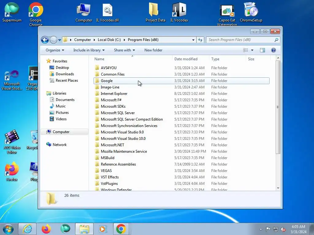Click the scrollbar down arrow
This screenshot has height=235, width=314.
coord(278,188)
